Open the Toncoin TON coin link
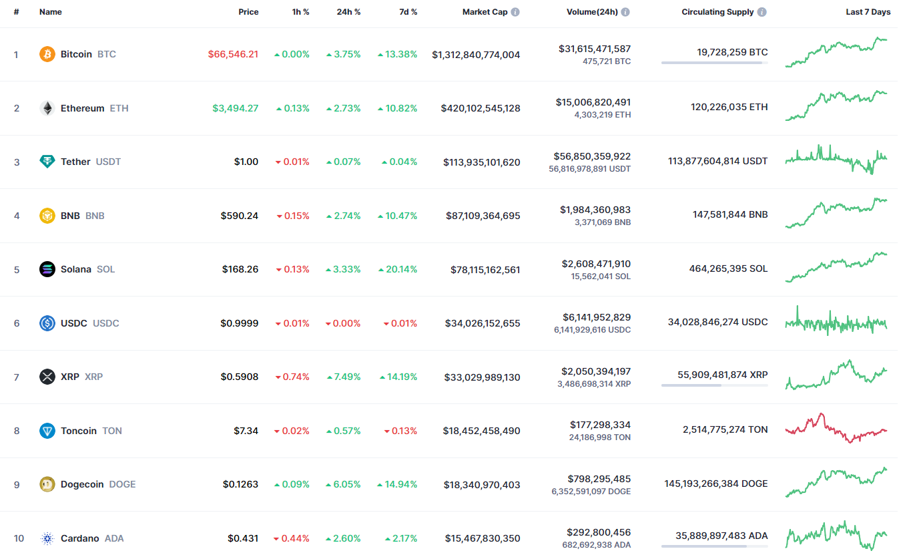This screenshot has width=915, height=555. (79, 431)
